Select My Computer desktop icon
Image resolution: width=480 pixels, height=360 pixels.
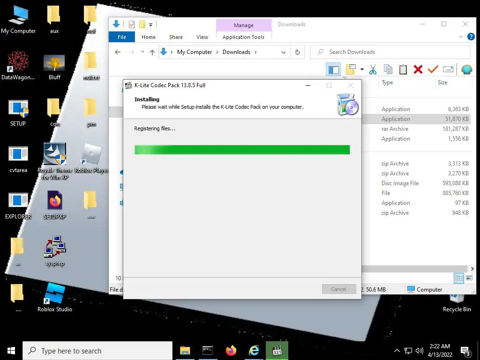18,20
